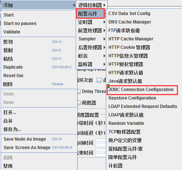This screenshot has height=170, width=182.
Task: Click Save Node As Image
Action: pos(25,139)
